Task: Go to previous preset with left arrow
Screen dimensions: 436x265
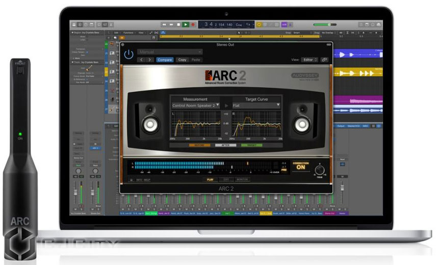Action: pyautogui.click(x=141, y=60)
